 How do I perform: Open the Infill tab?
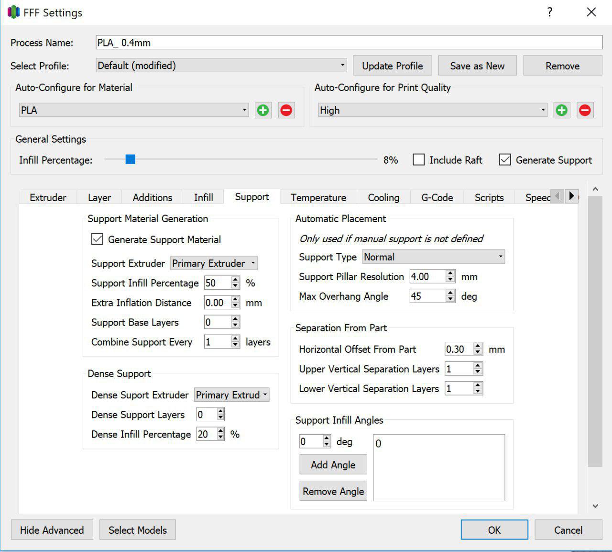pyautogui.click(x=203, y=197)
